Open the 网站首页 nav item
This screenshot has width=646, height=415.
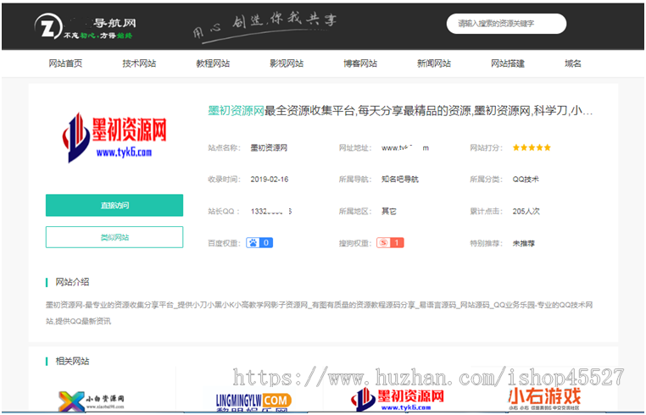(65, 64)
